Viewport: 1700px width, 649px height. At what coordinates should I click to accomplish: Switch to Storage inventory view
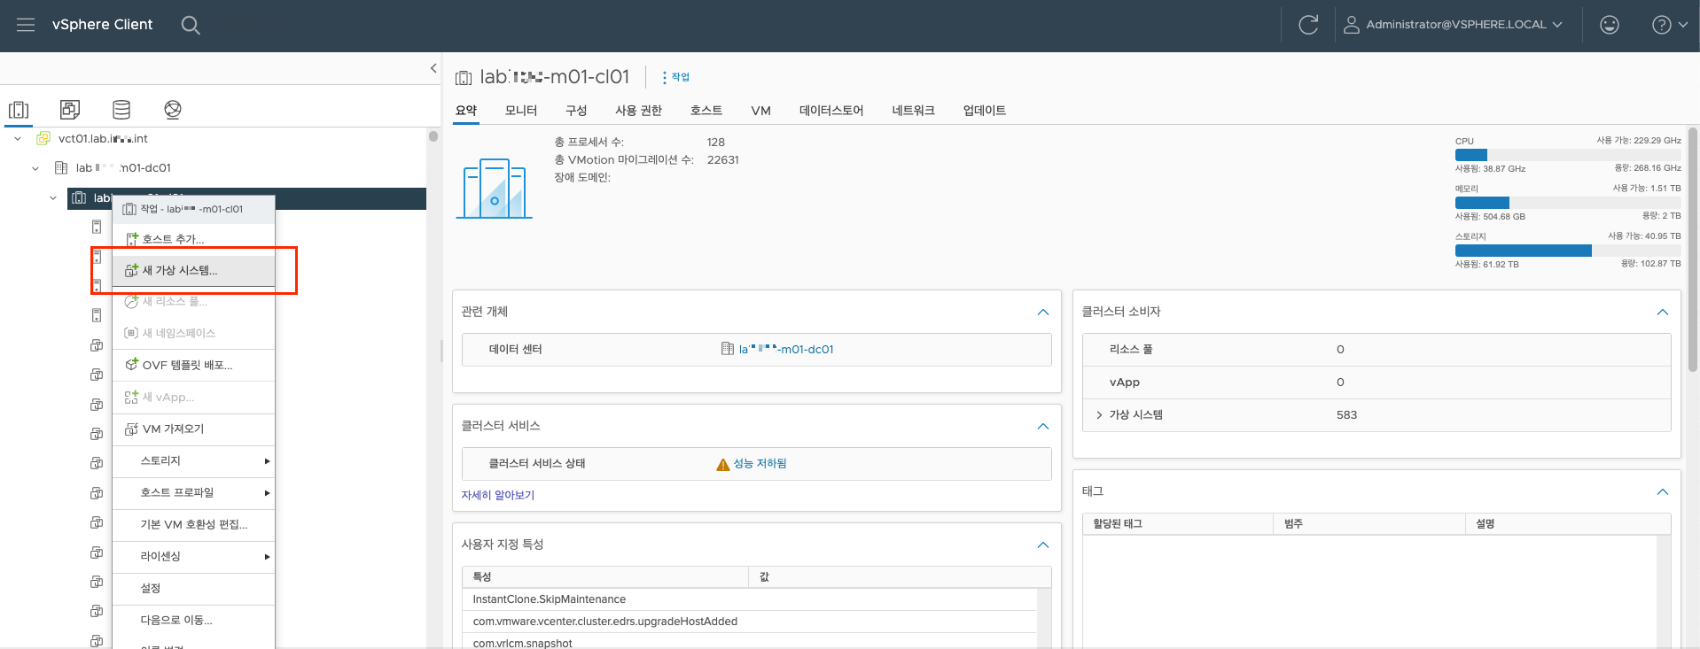coord(121,110)
